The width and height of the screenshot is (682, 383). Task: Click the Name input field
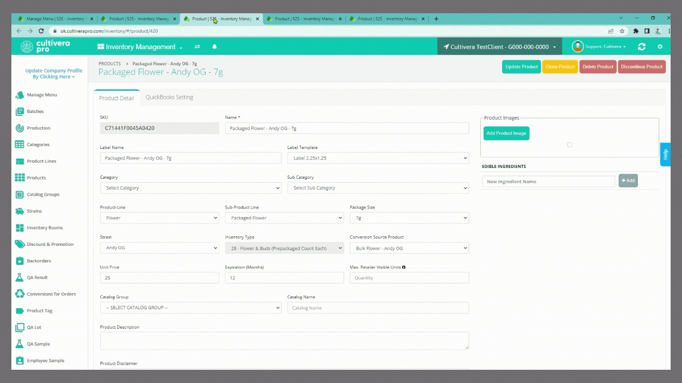347,128
